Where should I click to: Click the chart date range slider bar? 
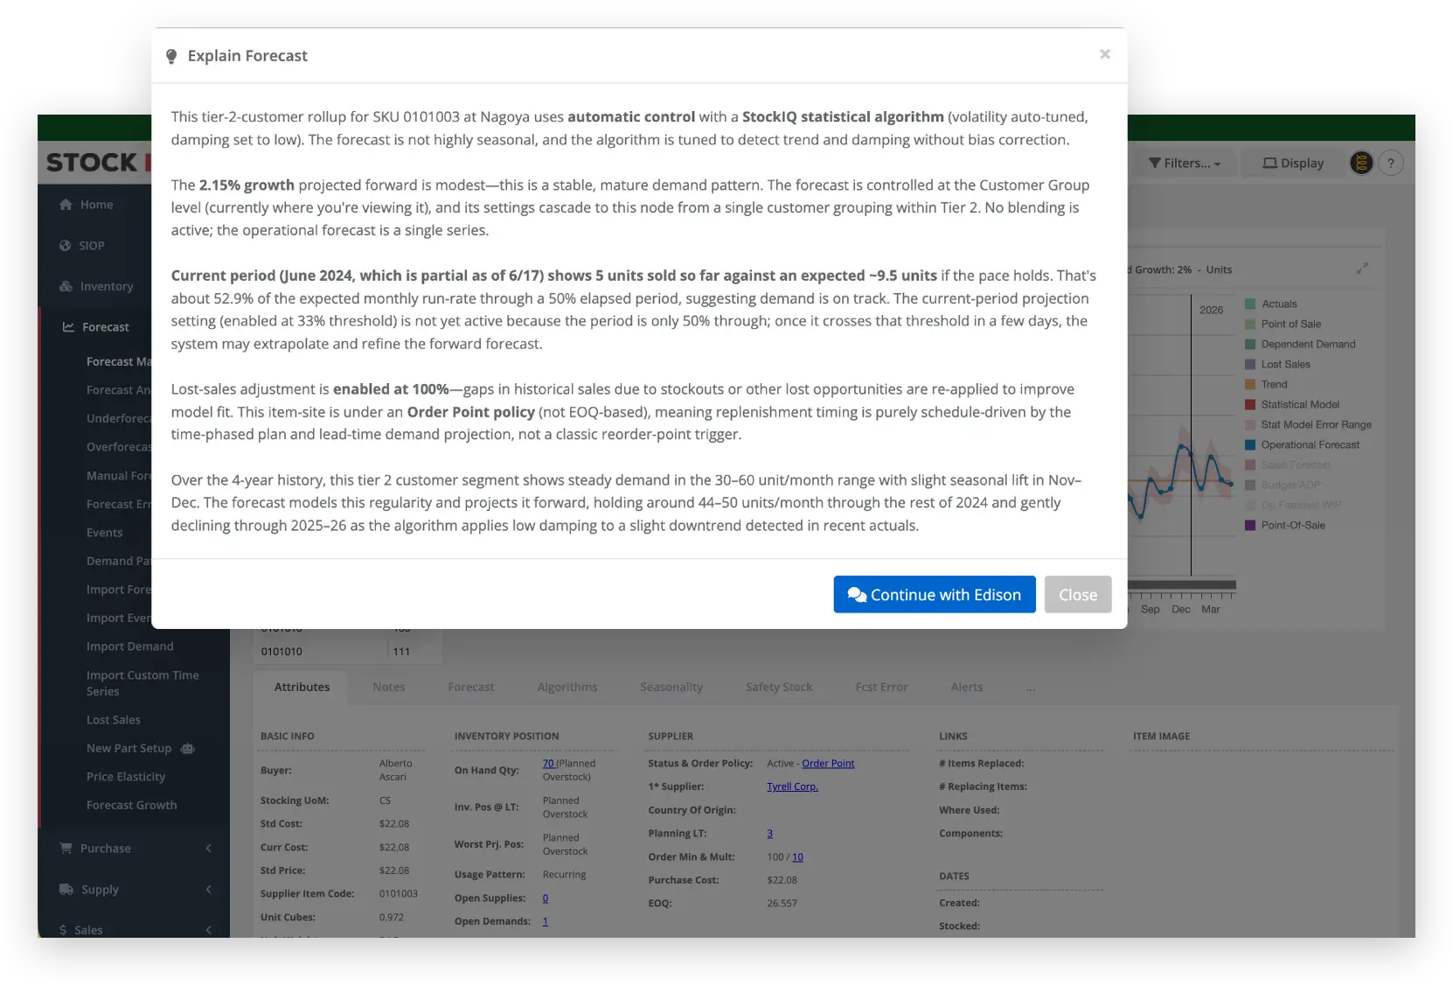click(1182, 585)
